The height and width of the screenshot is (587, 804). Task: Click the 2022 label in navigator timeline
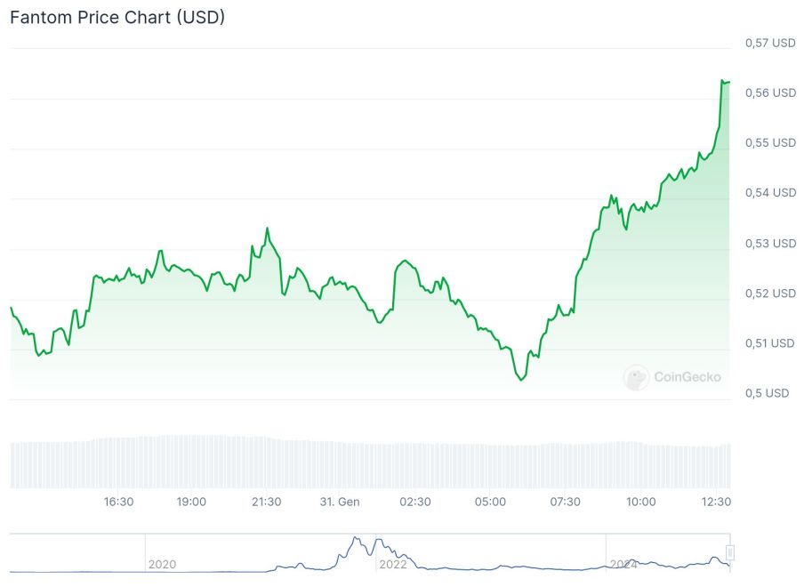(x=392, y=564)
